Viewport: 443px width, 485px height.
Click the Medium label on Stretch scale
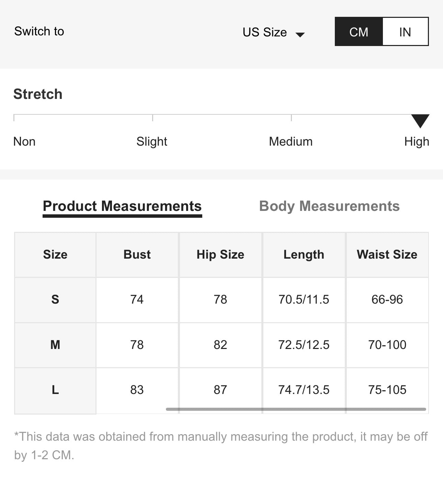291,142
